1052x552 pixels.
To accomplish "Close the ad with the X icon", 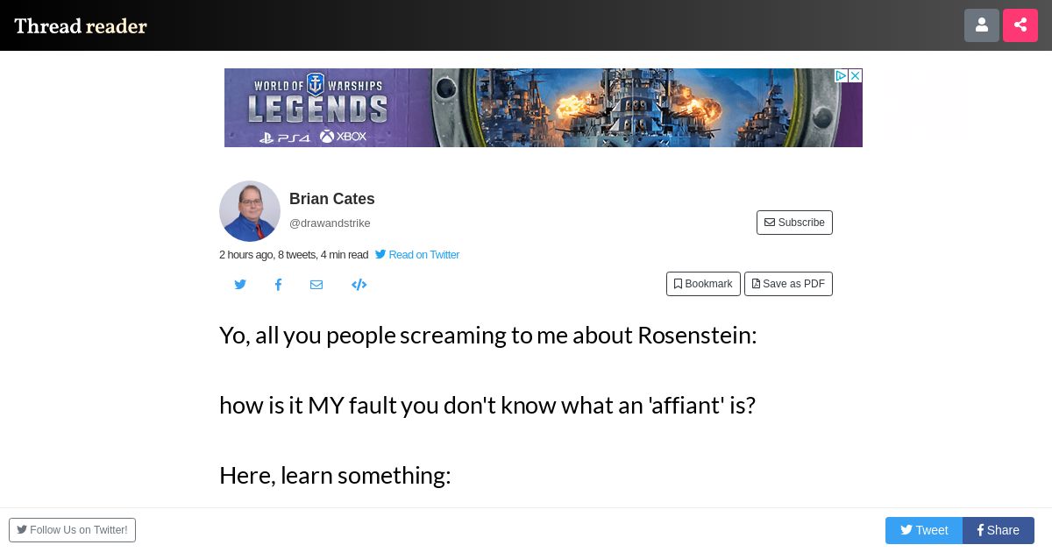I will tap(855, 76).
